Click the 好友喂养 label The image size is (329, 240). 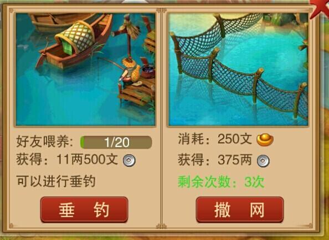pos(44,142)
